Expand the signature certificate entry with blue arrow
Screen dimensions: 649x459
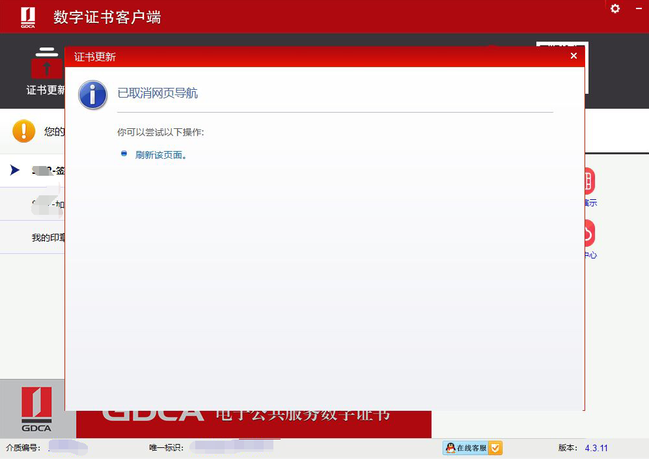tap(14, 170)
